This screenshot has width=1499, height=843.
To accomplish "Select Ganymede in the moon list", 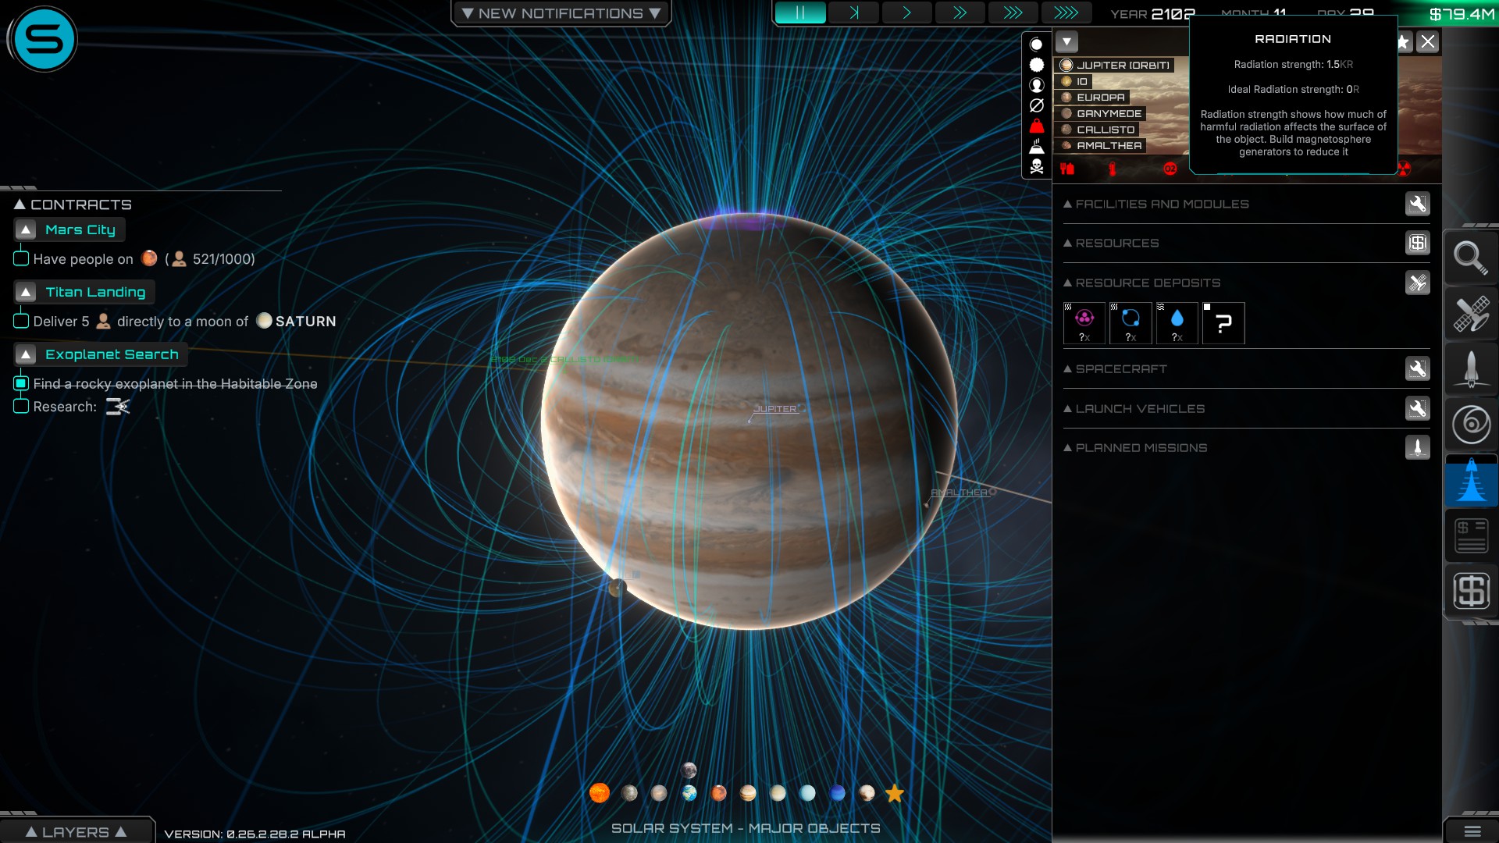I will coord(1108,113).
